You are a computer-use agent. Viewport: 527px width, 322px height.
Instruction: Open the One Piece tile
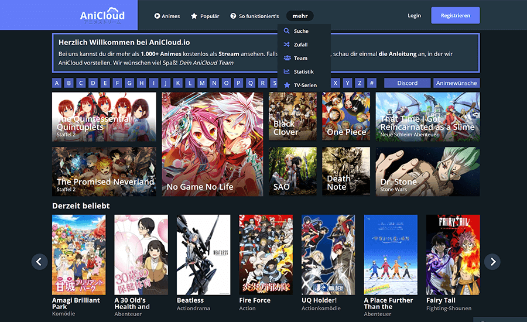(346, 117)
